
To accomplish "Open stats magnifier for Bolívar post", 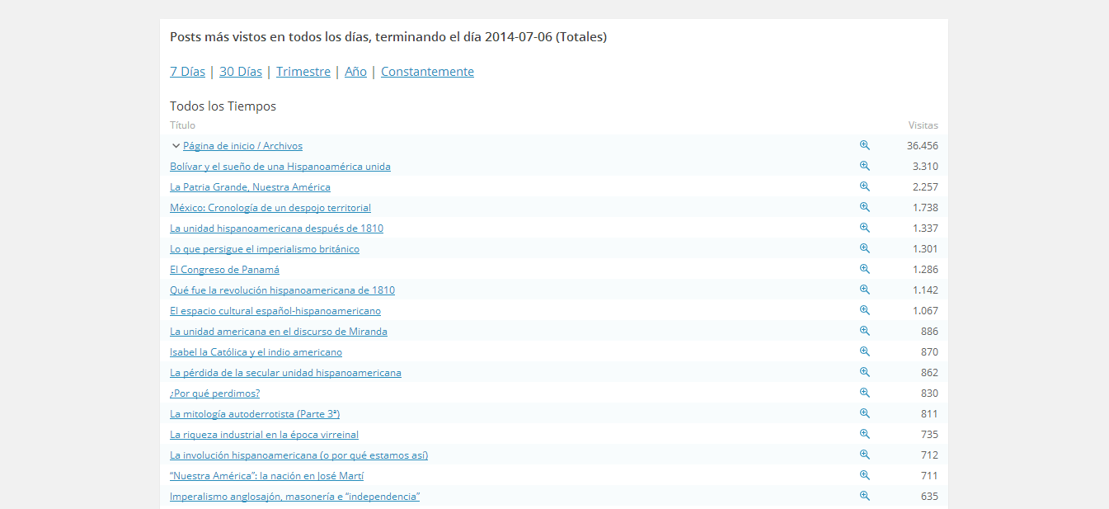I will (864, 166).
